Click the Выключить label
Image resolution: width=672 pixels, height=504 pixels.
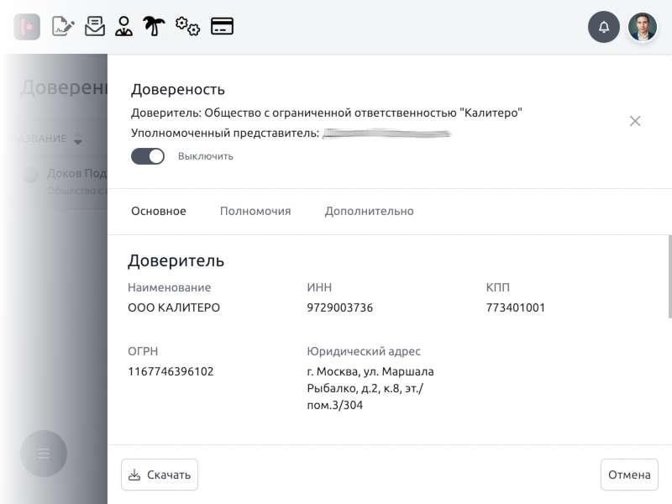tap(206, 156)
